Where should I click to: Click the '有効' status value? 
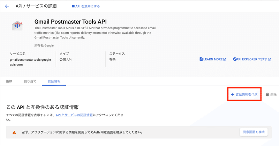coord(112,60)
